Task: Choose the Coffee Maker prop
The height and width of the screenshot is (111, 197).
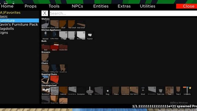Action: [54, 35]
